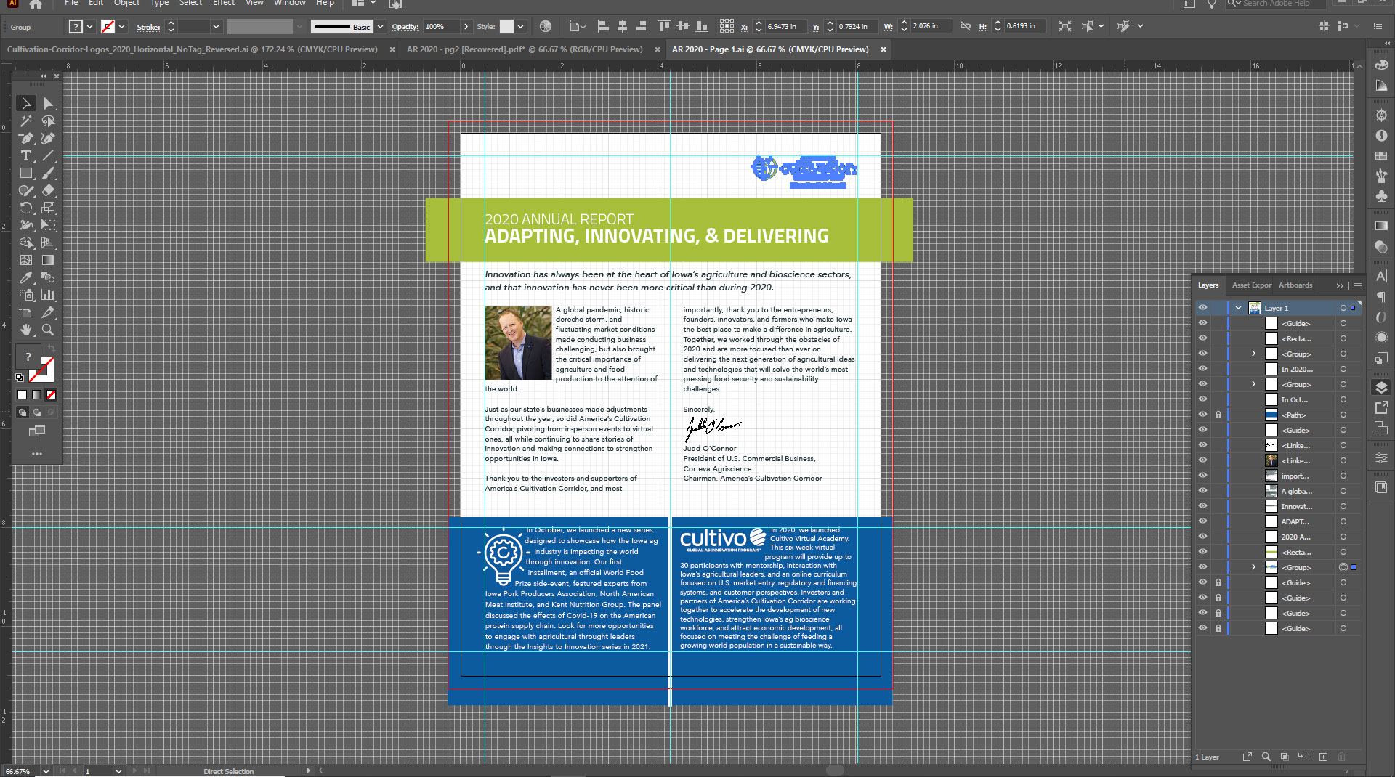Activate the Zoom tool
This screenshot has width=1395, height=777.
pos(48,331)
